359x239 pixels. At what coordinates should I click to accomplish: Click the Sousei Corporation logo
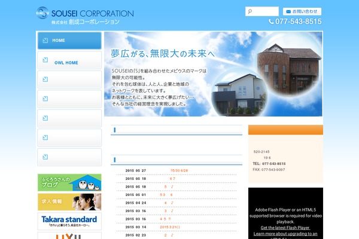tap(85, 16)
